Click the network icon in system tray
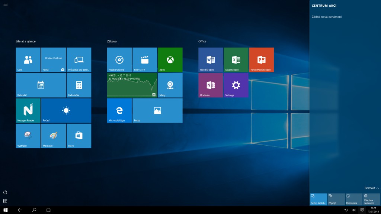This screenshot has height=214, width=381. pos(346,210)
